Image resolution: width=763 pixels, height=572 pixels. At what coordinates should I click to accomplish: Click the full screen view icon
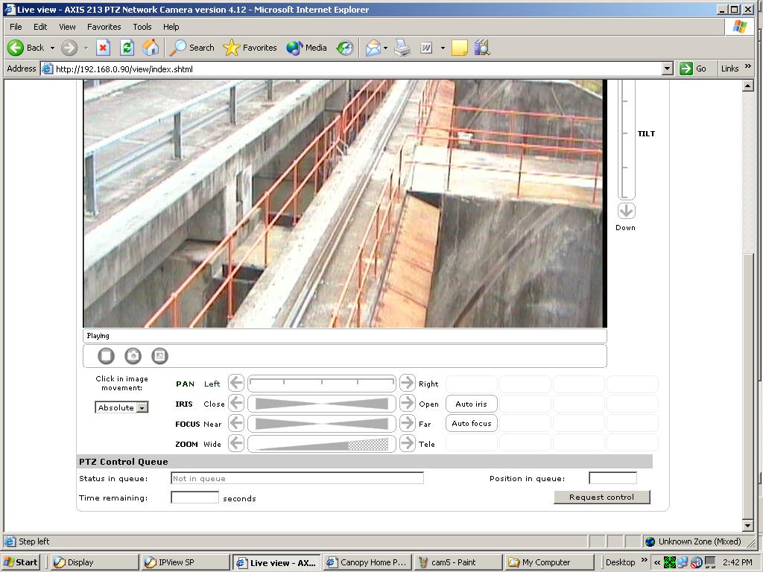click(x=159, y=356)
